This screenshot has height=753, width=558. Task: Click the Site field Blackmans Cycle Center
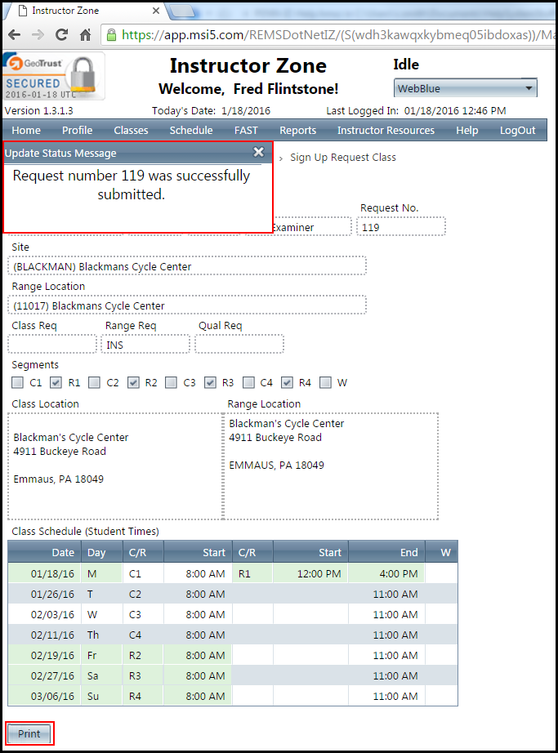[187, 266]
